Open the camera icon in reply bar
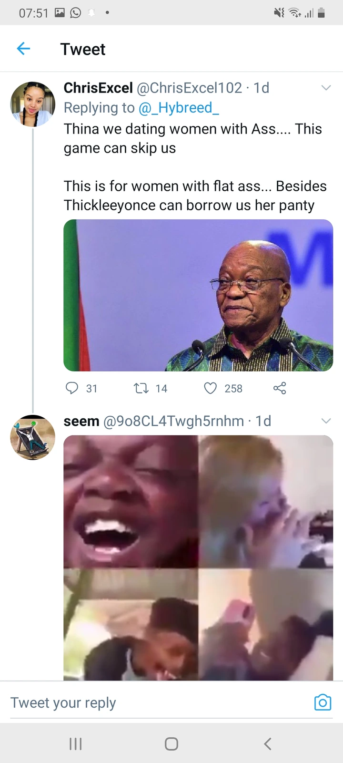The width and height of the screenshot is (343, 763). 323,702
